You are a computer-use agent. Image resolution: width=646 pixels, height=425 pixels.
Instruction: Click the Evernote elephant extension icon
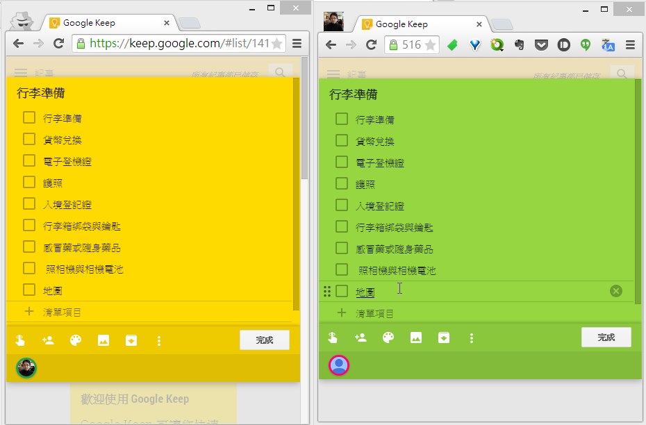pyautogui.click(x=520, y=44)
